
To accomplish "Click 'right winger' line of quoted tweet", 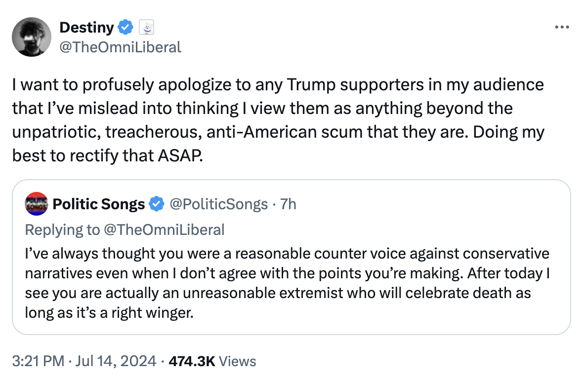I will pos(109,312).
